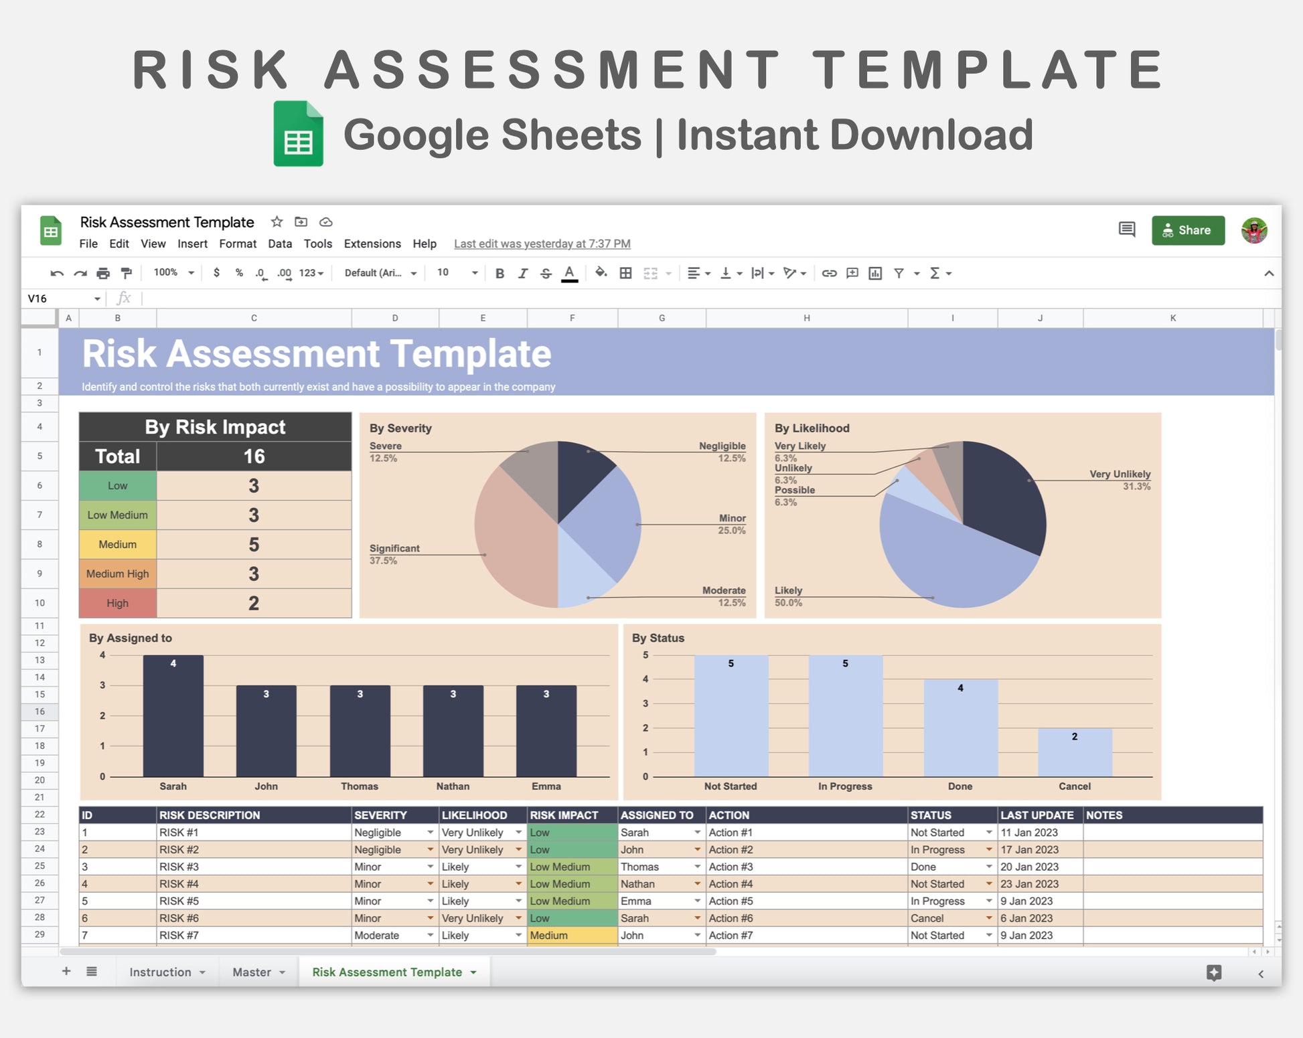
Task: Open the font size 10 dropdown
Action: (x=457, y=272)
